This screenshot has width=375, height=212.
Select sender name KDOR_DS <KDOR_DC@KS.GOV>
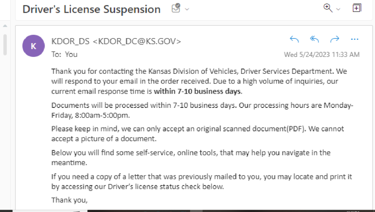[x=116, y=41]
